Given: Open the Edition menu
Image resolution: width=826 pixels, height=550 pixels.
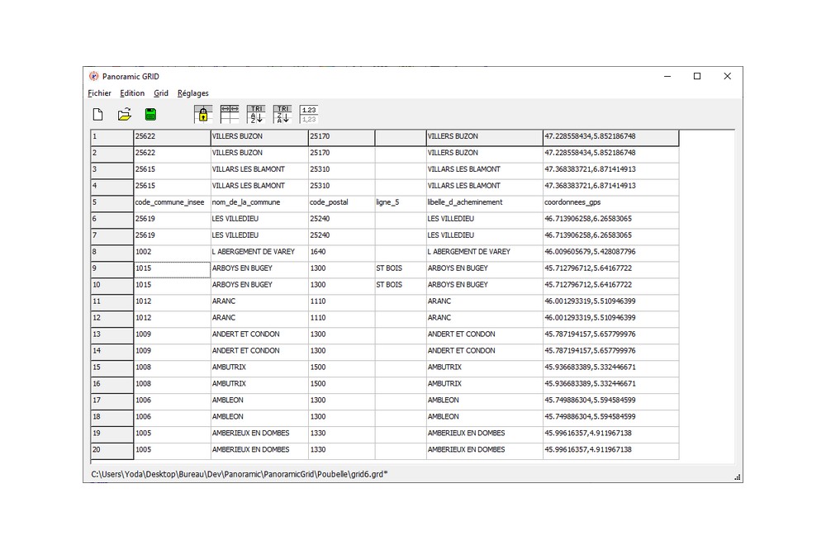Looking at the screenshot, I should 132,93.
